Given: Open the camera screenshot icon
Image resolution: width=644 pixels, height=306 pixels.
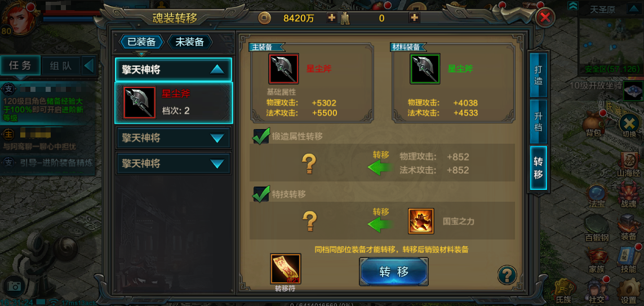Looking at the screenshot, I should [x=15, y=286].
